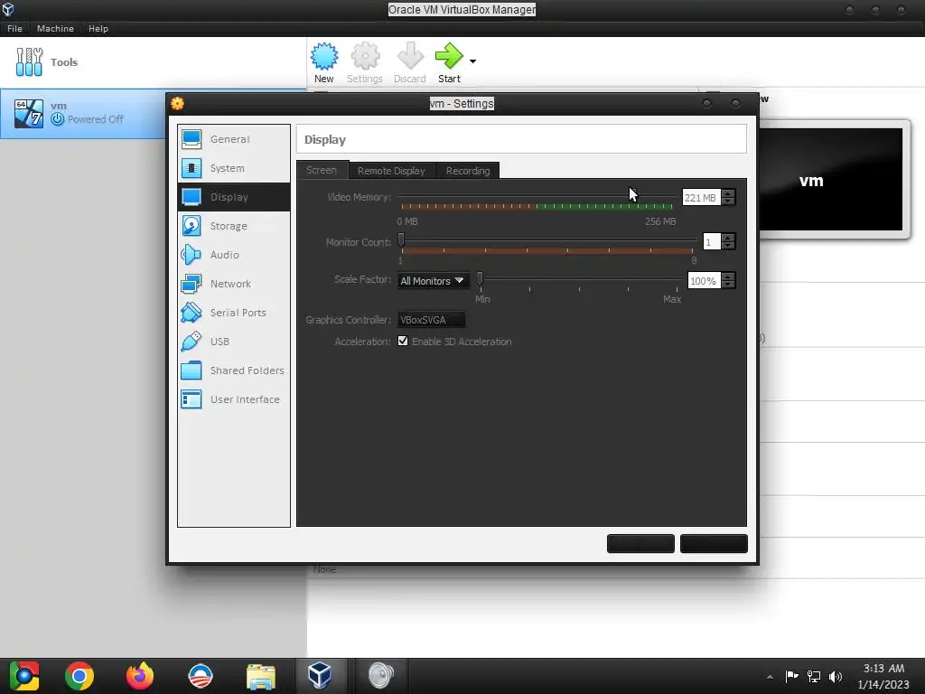The image size is (925, 694).
Task: Show hidden system tray icons arrow
Action: click(x=770, y=677)
